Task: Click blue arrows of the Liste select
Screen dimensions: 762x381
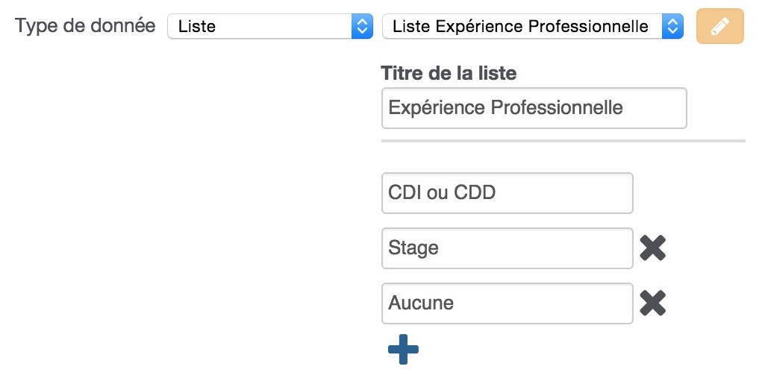Action: 362,26
